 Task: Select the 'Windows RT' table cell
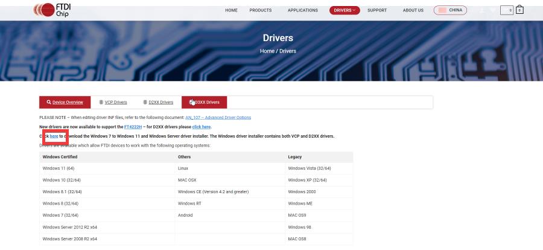pyautogui.click(x=230, y=204)
